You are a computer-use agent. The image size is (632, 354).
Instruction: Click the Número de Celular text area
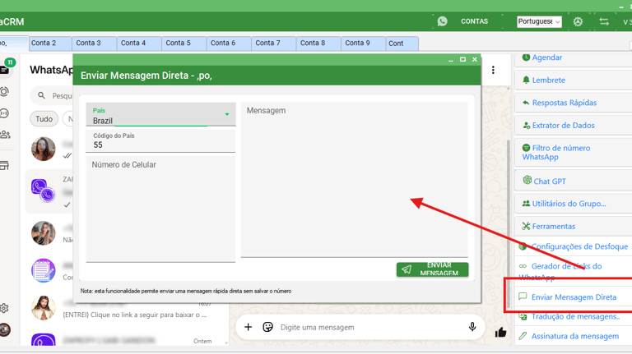coord(160,209)
